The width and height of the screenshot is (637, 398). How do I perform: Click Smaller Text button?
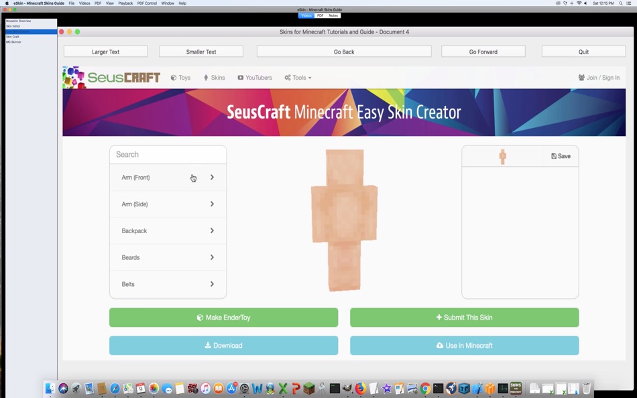pos(201,52)
